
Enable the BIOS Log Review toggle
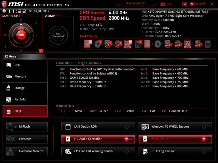pyautogui.click(x=204, y=151)
